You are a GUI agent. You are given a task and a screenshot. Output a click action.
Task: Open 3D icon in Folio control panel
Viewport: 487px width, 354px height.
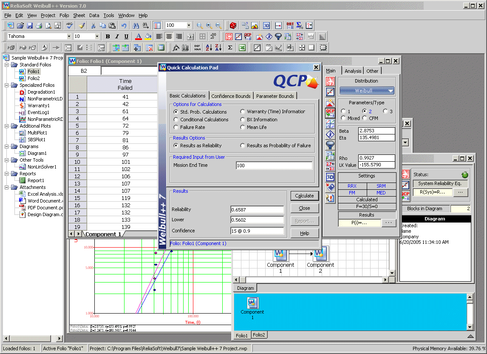point(330,177)
